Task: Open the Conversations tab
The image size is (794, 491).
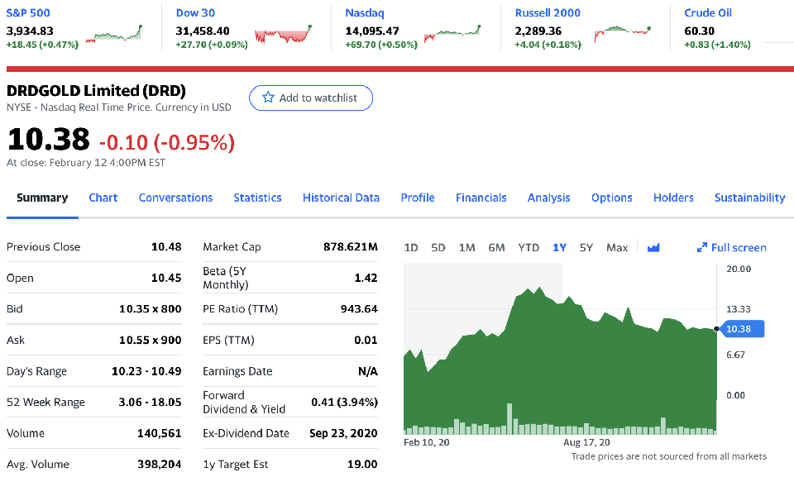Action: click(x=175, y=198)
